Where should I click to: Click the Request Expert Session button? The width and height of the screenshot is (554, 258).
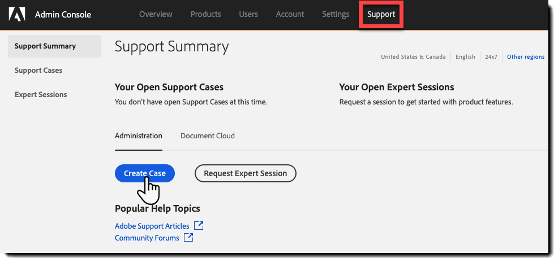pos(245,173)
